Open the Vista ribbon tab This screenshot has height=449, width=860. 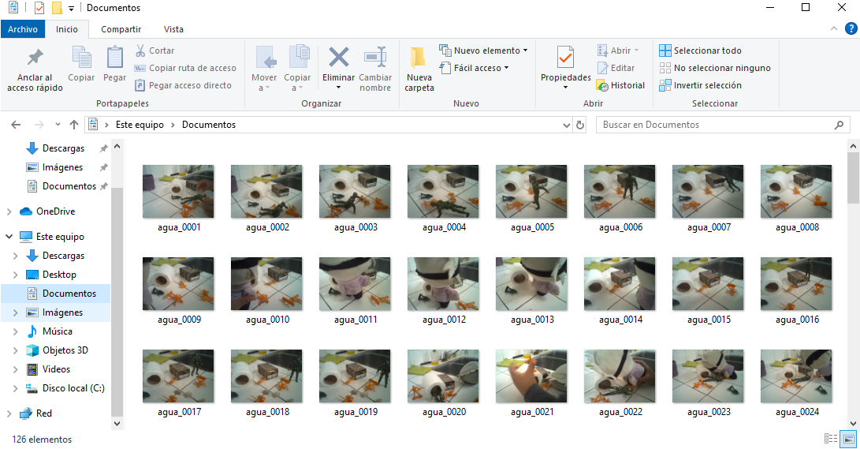click(173, 29)
